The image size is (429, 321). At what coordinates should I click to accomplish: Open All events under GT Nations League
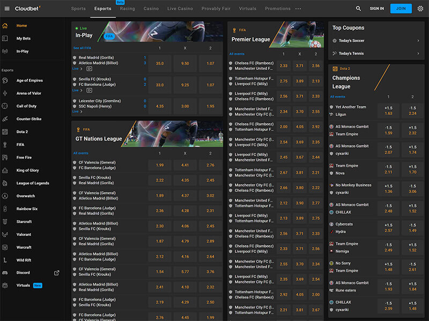click(x=81, y=153)
